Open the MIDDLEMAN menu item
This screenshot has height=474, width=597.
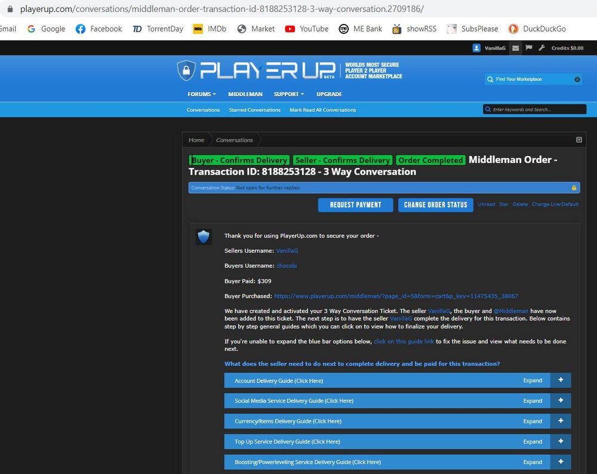point(245,94)
